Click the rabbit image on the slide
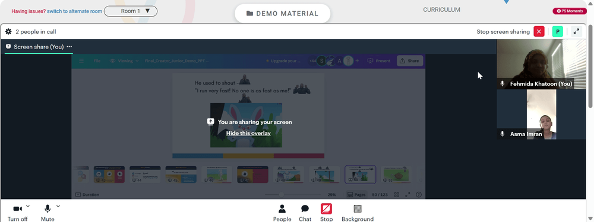The width and height of the screenshot is (594, 222). [x=247, y=126]
